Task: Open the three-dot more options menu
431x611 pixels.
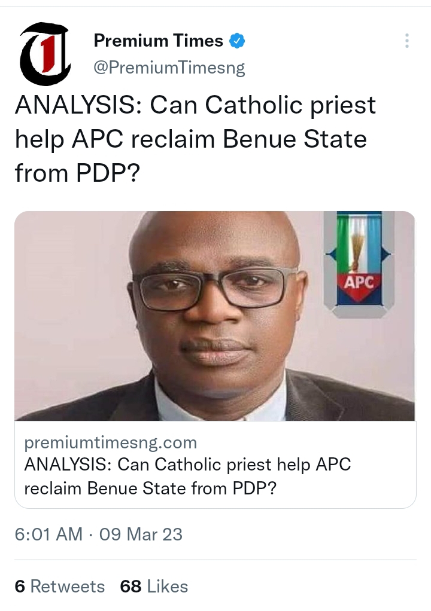Action: (x=407, y=41)
